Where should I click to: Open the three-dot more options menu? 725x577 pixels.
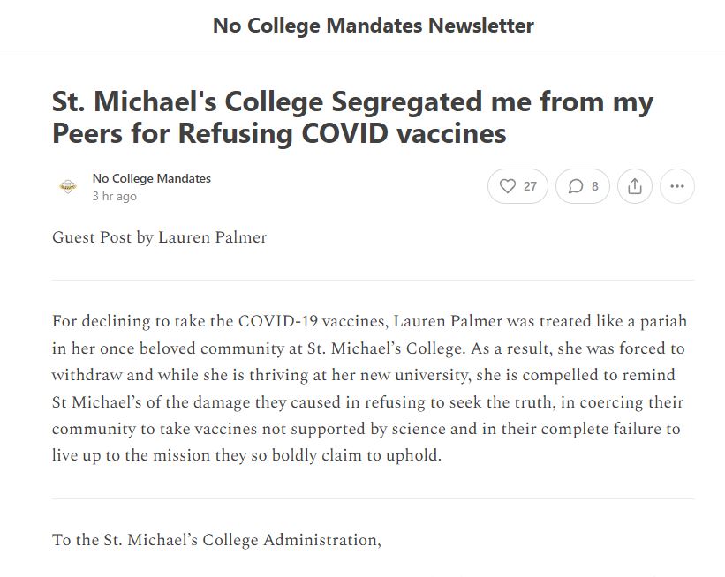(x=677, y=186)
